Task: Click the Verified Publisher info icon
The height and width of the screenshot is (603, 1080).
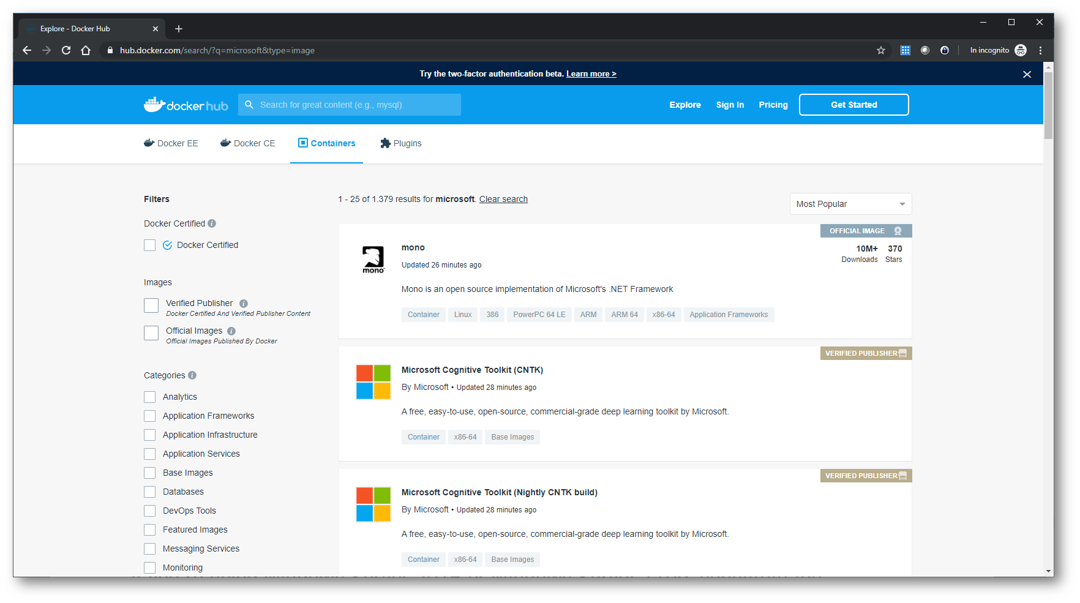Action: point(244,304)
